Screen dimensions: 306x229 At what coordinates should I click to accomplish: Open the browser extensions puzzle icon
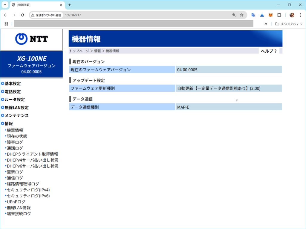279,15
